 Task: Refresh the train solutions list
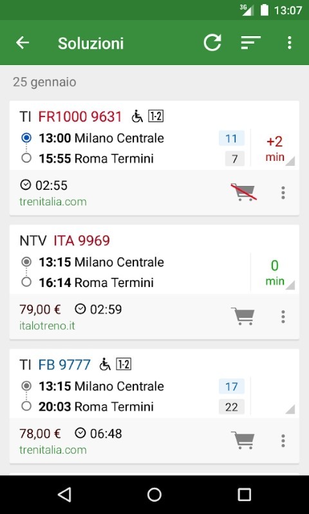click(x=212, y=42)
